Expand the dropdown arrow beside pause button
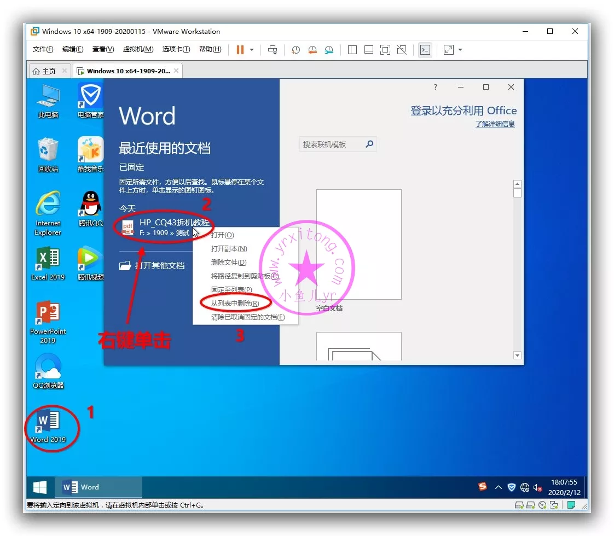The image size is (614, 536). click(x=252, y=50)
